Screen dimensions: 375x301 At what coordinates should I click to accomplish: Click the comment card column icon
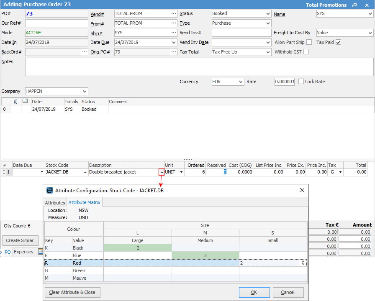[25, 102]
